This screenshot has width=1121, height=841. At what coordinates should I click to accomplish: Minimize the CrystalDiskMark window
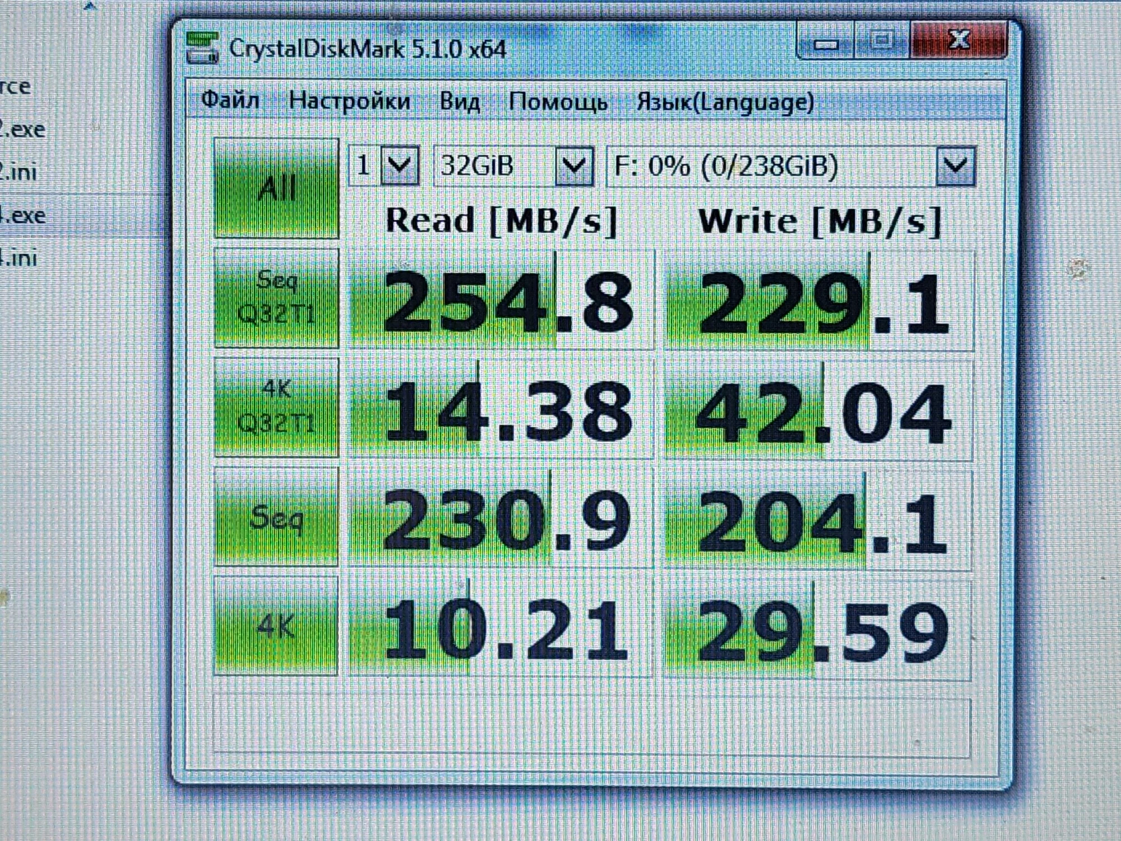(826, 43)
